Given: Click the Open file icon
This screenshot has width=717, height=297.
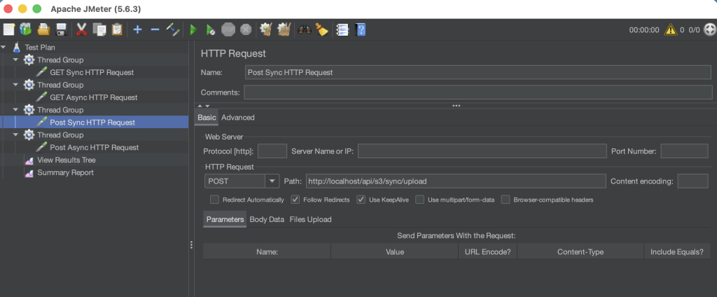Looking at the screenshot, I should click(x=43, y=29).
